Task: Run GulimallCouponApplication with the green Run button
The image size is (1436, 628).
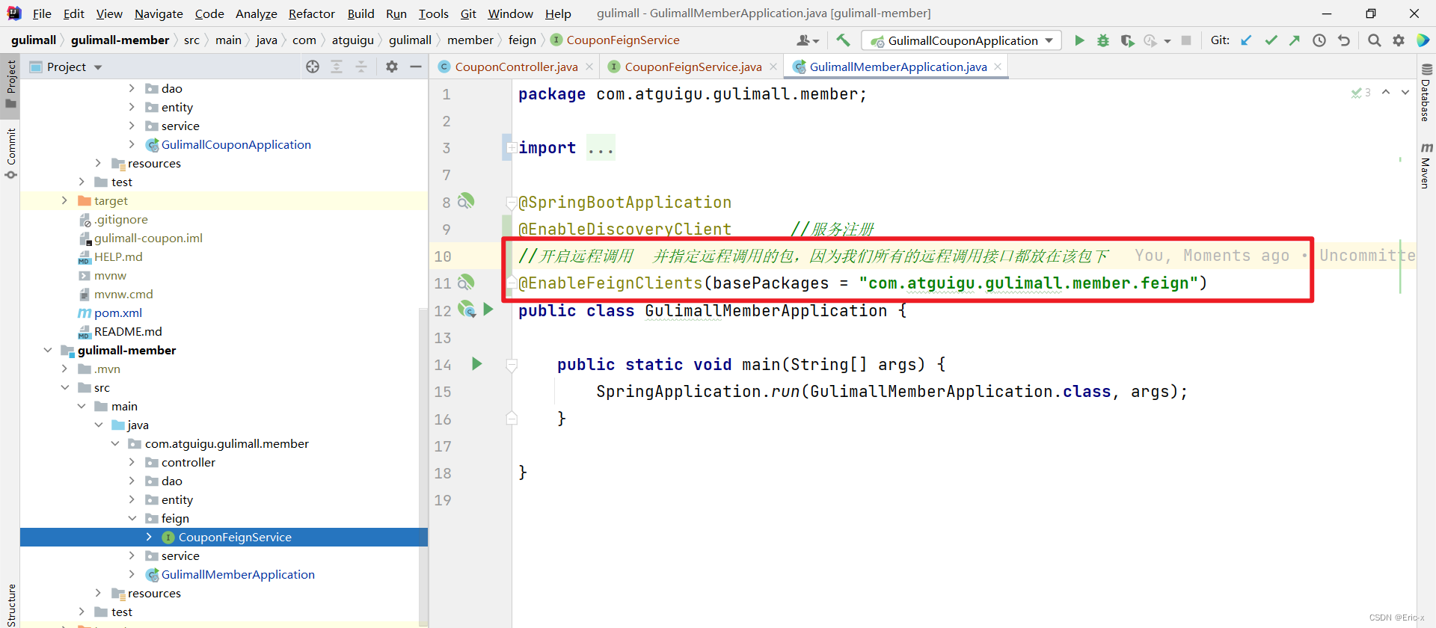Action: (1078, 40)
